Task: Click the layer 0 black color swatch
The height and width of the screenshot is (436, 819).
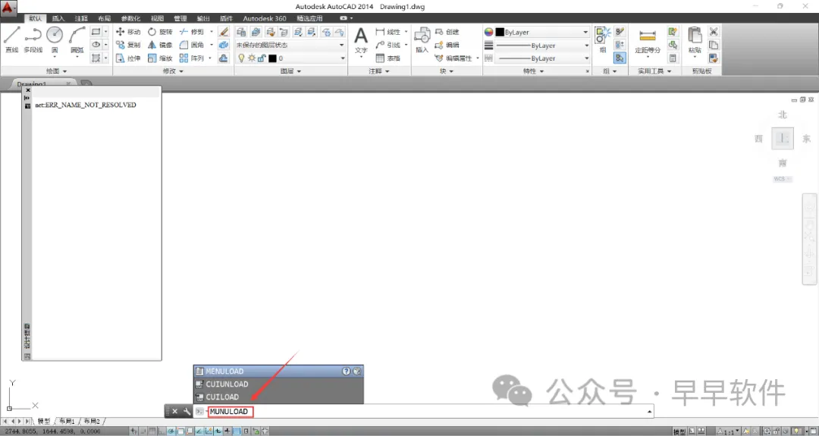Action: click(x=272, y=58)
